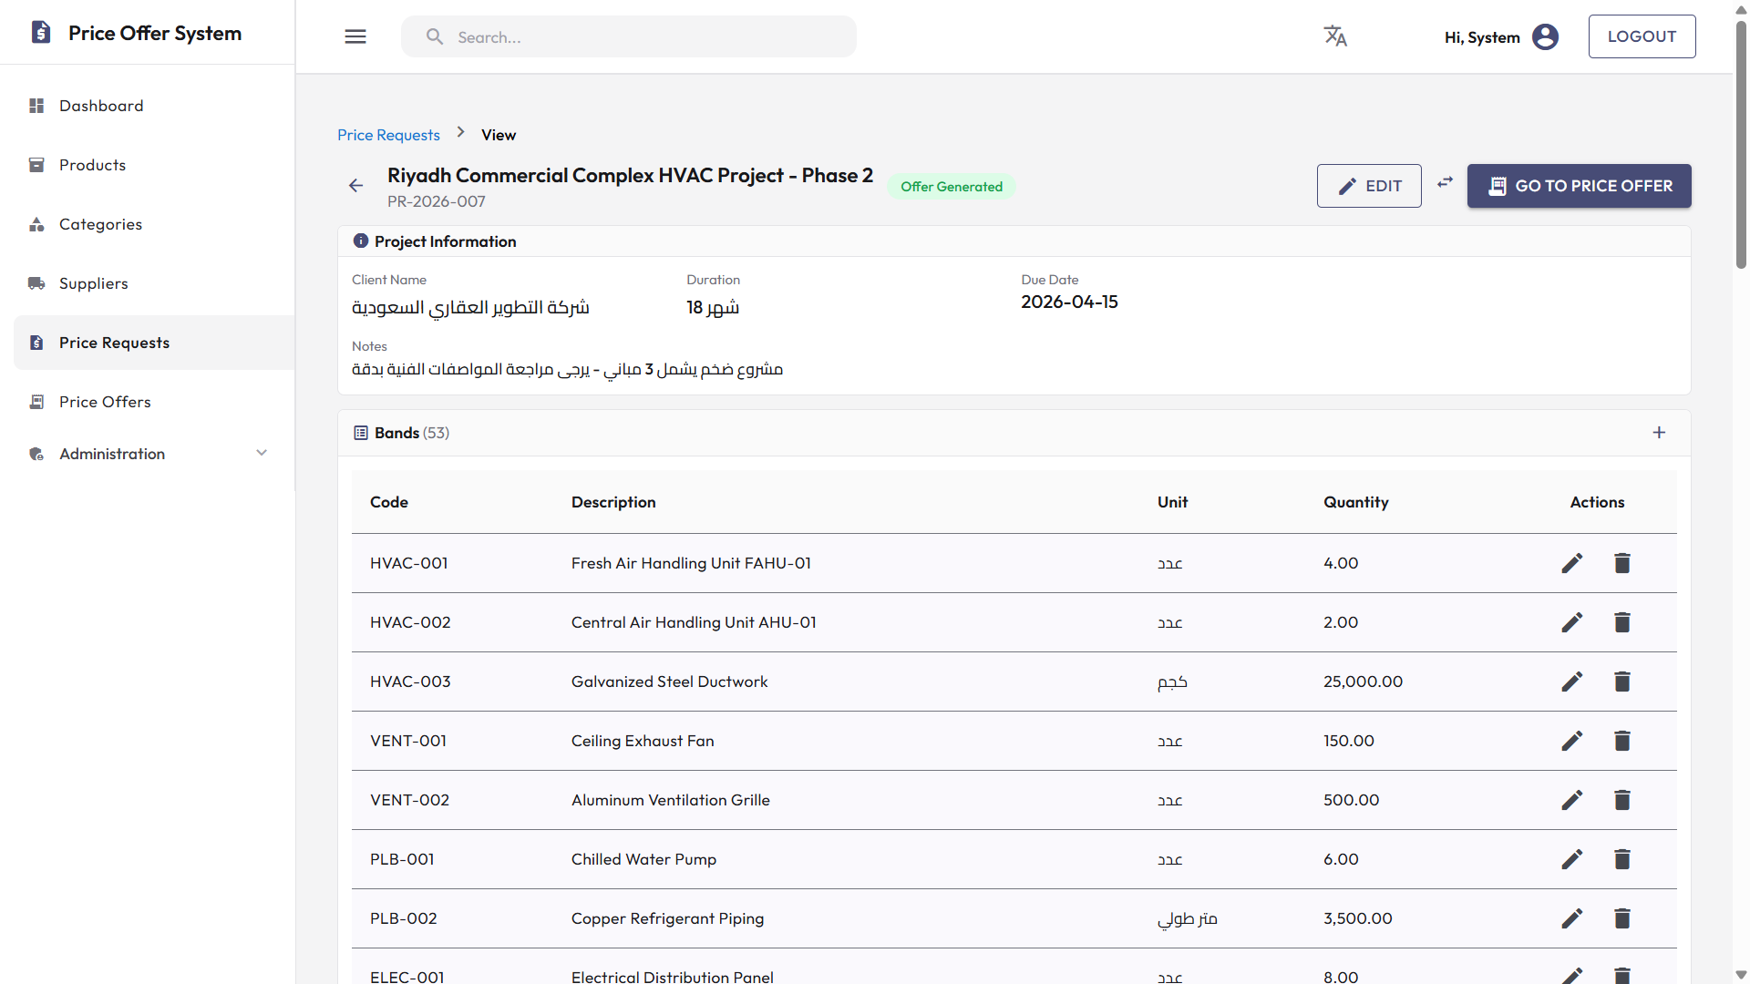The width and height of the screenshot is (1750, 984).
Task: Click the back arrow beside the project title
Action: coord(355,185)
